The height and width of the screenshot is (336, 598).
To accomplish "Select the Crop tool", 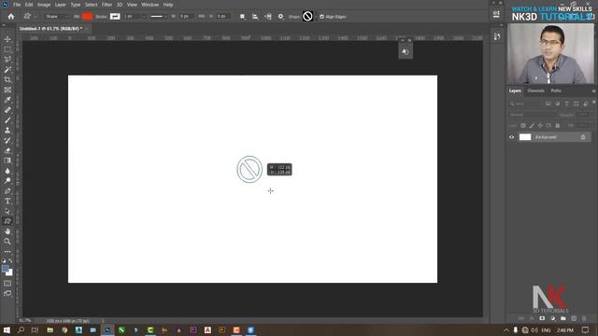I will (7, 79).
